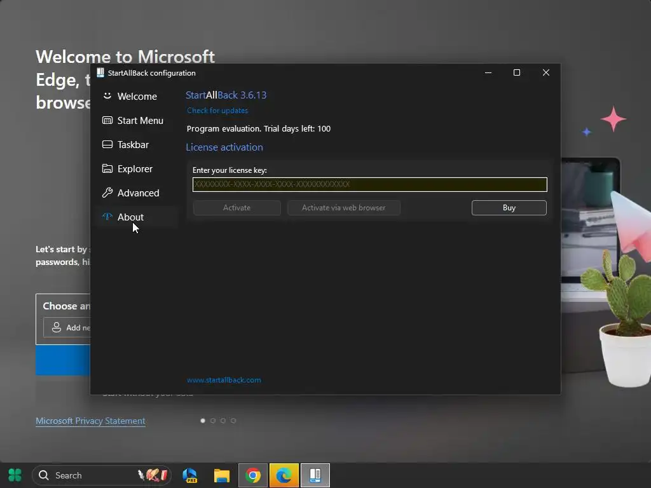Click the taskbar Search box
This screenshot has width=651, height=488.
click(101, 475)
